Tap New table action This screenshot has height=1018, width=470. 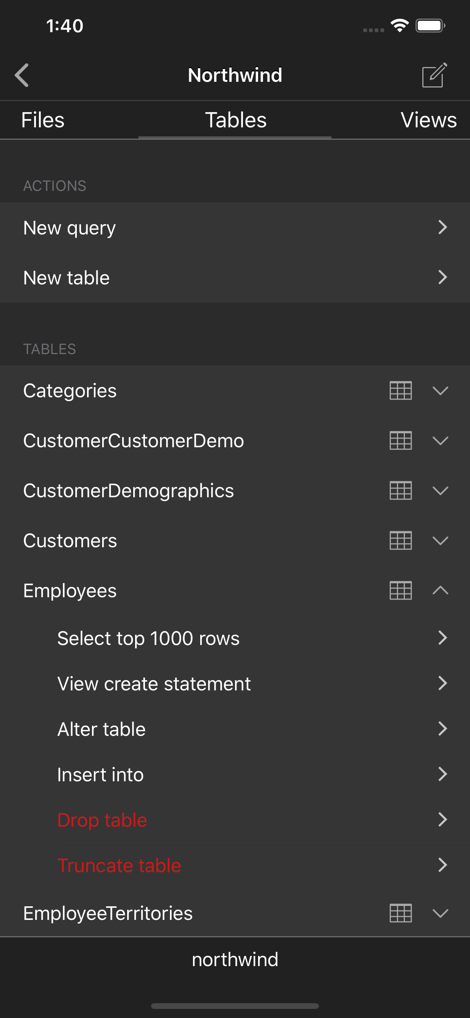(235, 278)
